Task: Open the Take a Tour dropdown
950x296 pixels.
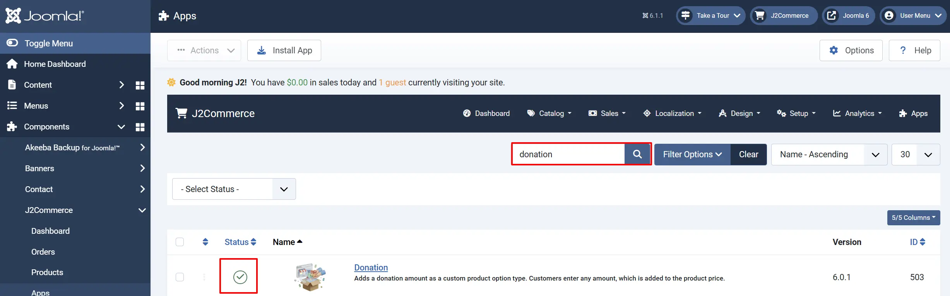Action: (710, 16)
